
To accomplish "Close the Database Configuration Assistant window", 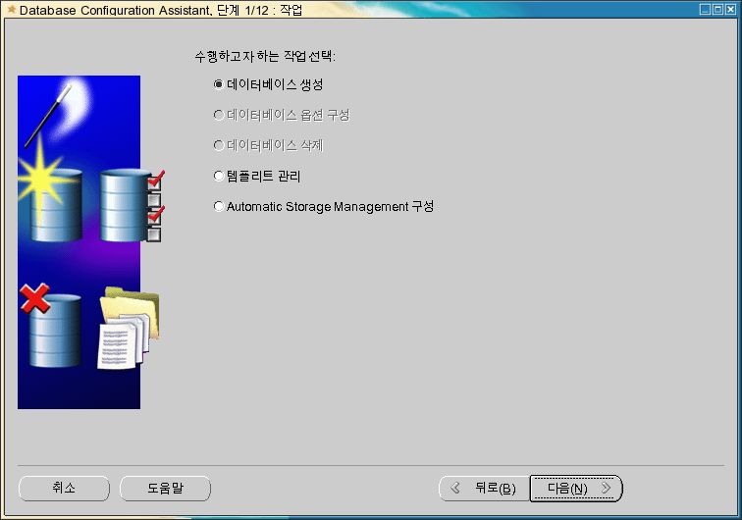I will (730, 9).
